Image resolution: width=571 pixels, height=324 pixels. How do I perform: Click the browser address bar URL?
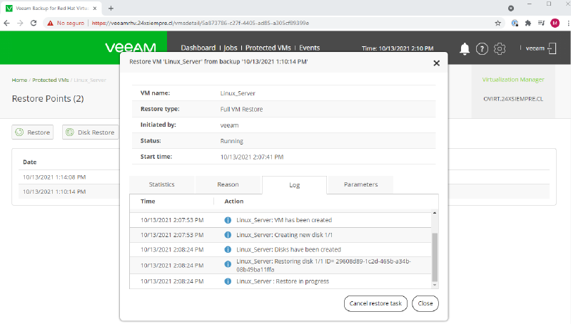coord(201,23)
